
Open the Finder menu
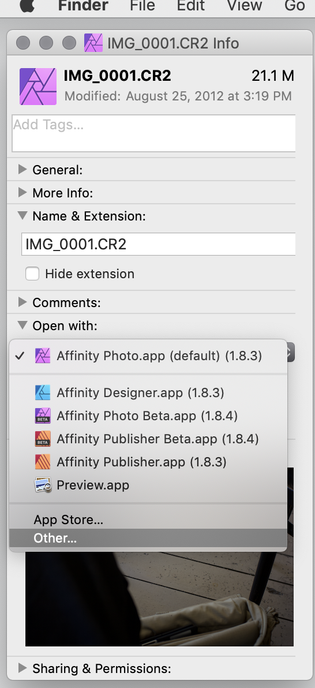click(x=83, y=6)
